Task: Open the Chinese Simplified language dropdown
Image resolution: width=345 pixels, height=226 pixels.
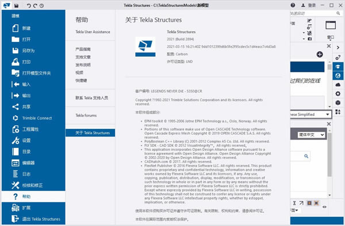Action: coord(310,114)
